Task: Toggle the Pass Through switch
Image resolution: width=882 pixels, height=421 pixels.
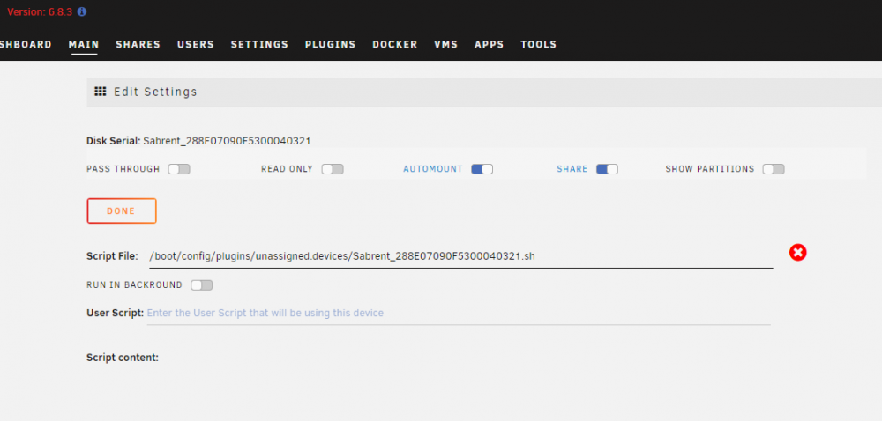Action: click(x=179, y=169)
